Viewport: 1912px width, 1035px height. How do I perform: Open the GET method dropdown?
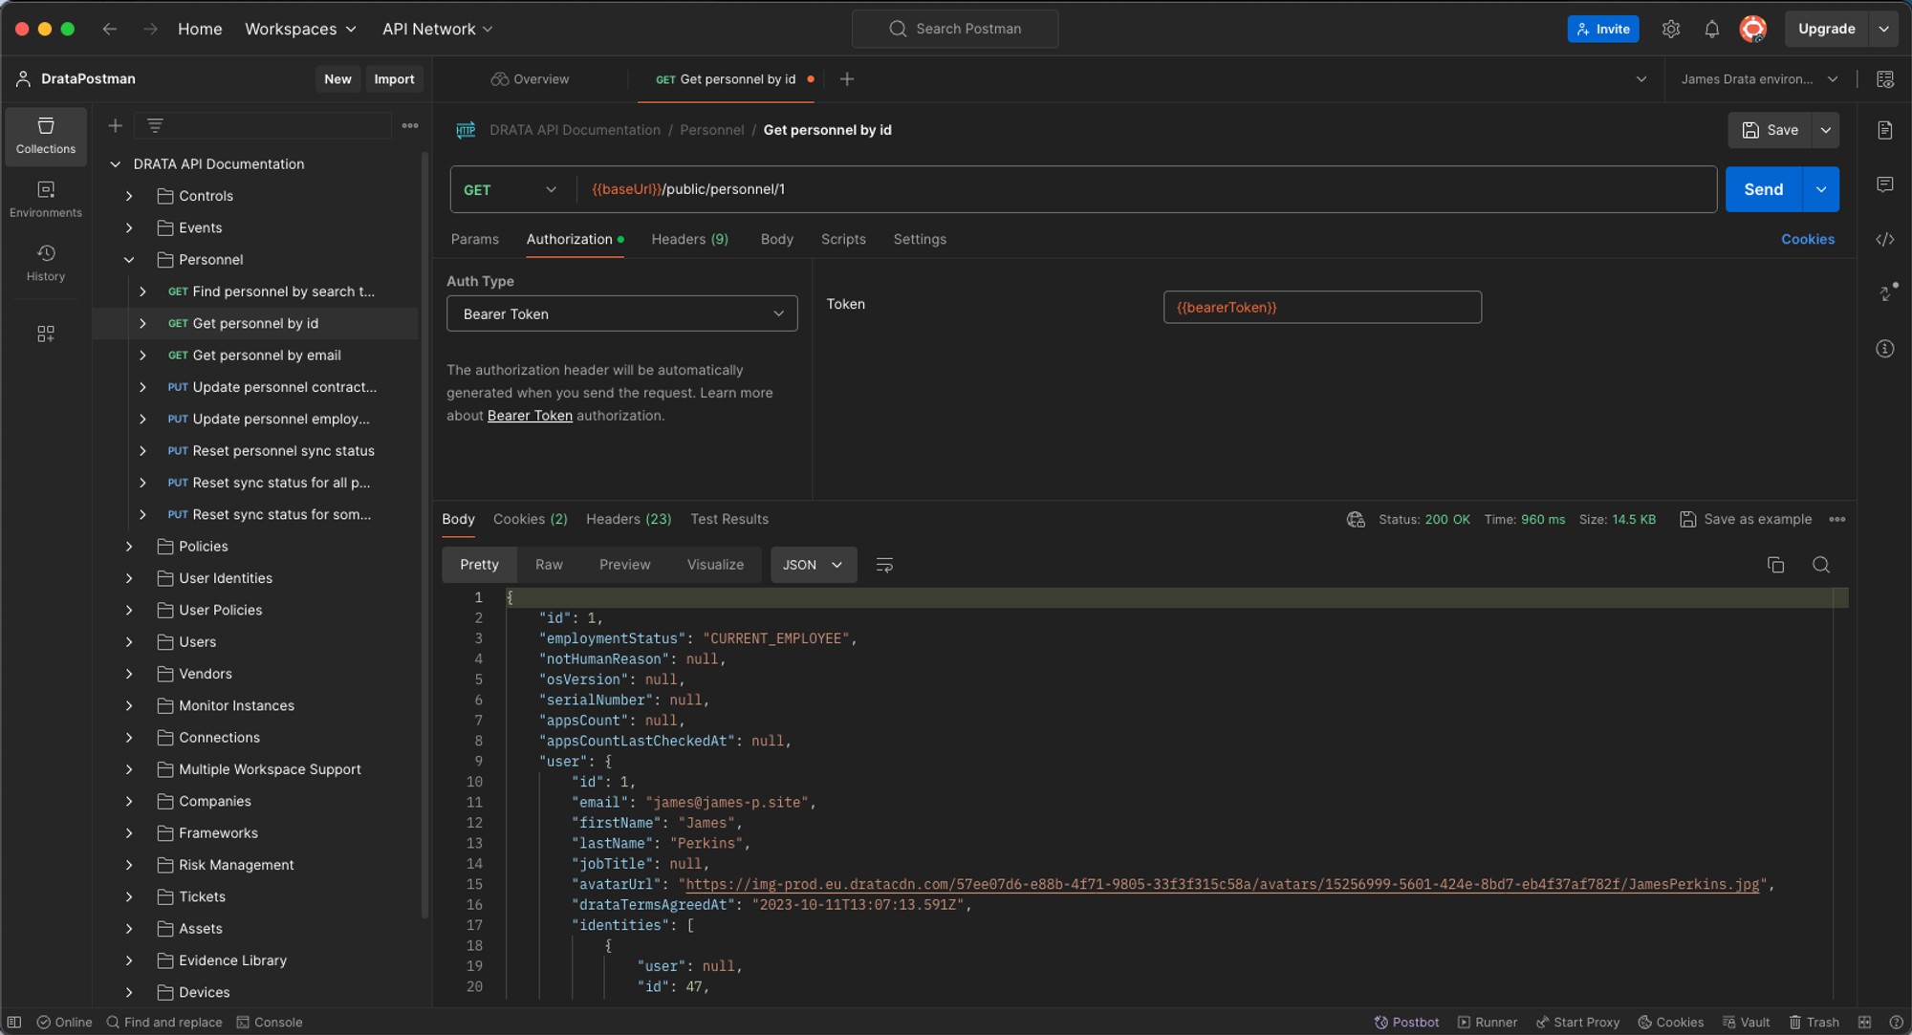pyautogui.click(x=511, y=189)
